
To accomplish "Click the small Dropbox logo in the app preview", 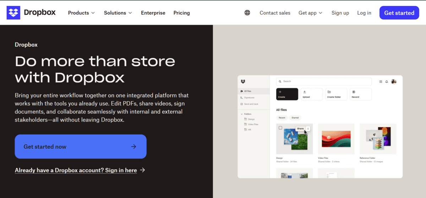I will pos(243,81).
